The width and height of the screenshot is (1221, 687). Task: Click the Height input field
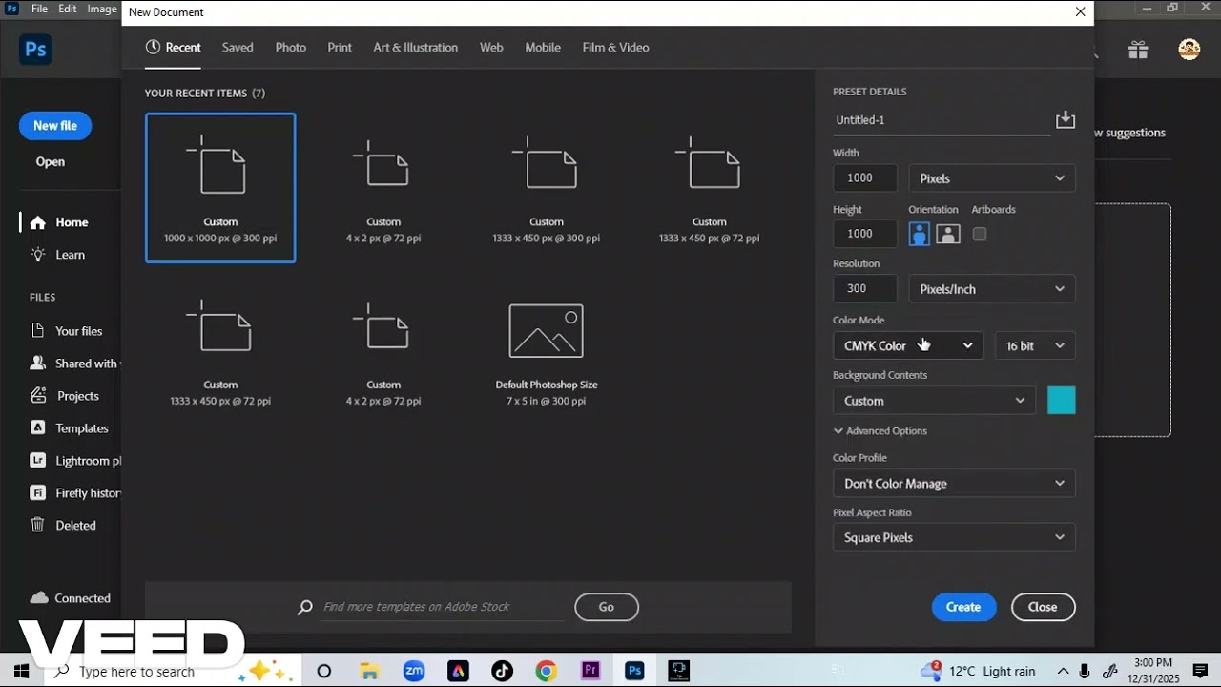[x=865, y=234]
